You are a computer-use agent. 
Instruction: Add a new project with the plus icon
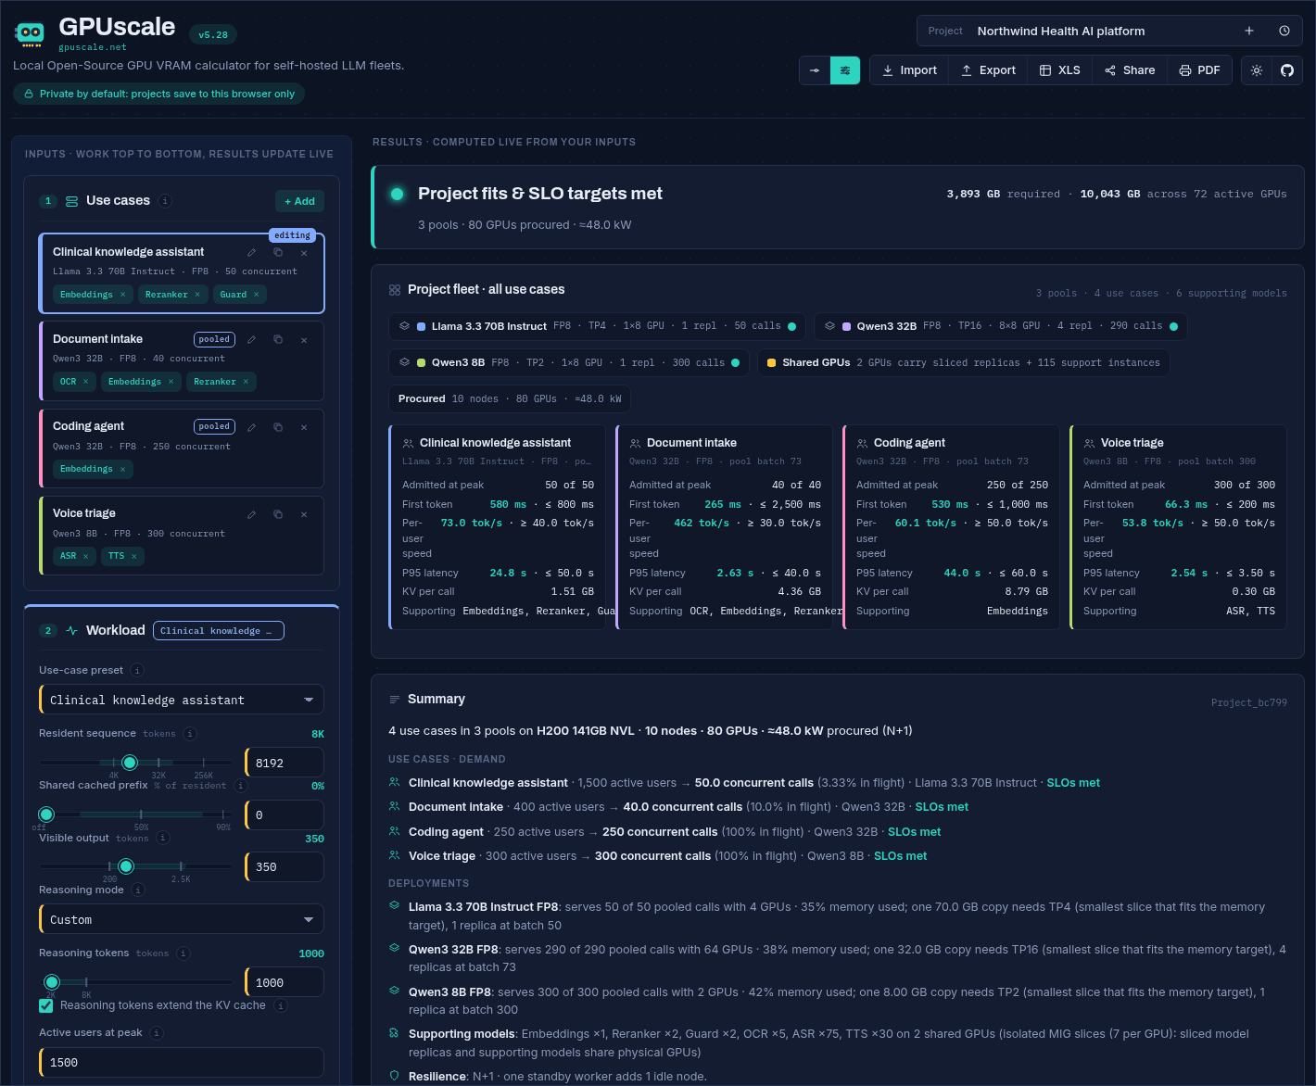pos(1249,31)
